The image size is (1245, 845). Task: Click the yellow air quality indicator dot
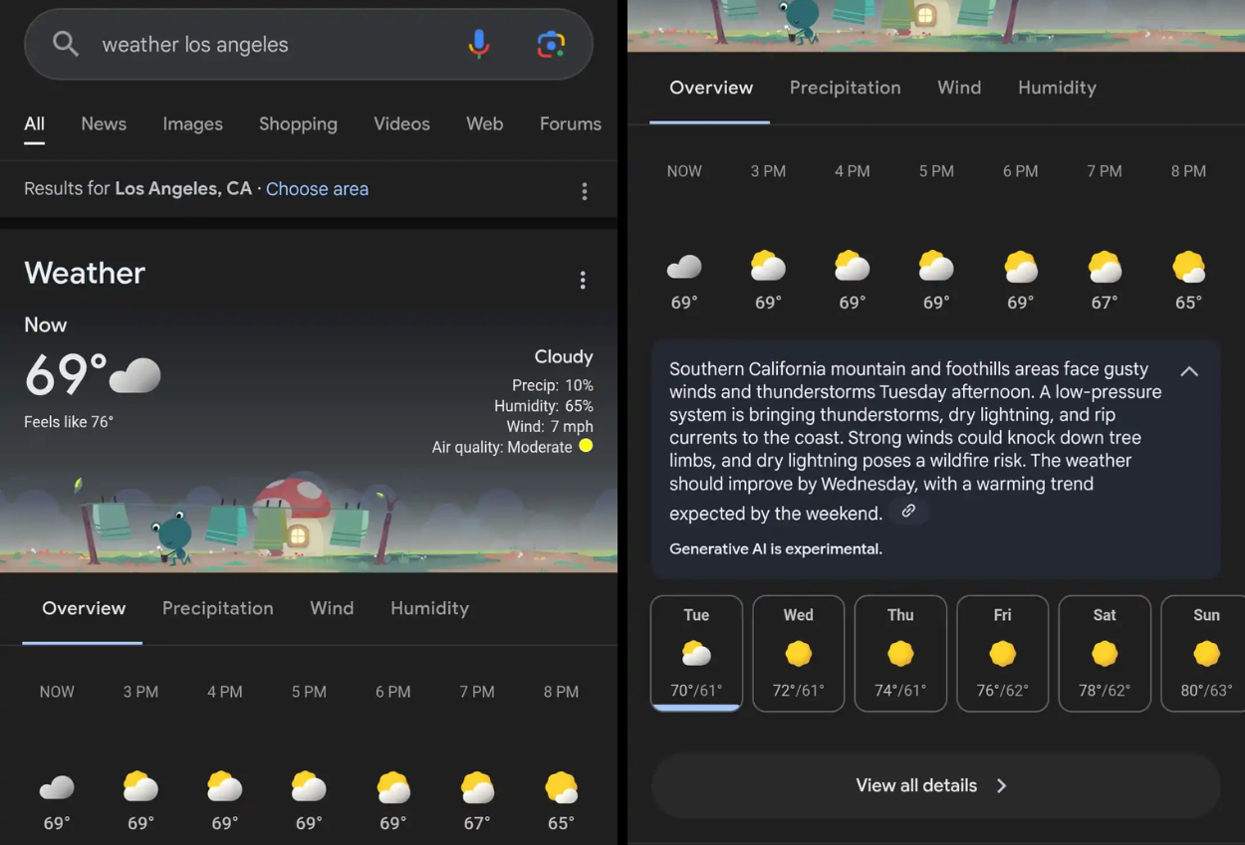pyautogui.click(x=586, y=446)
